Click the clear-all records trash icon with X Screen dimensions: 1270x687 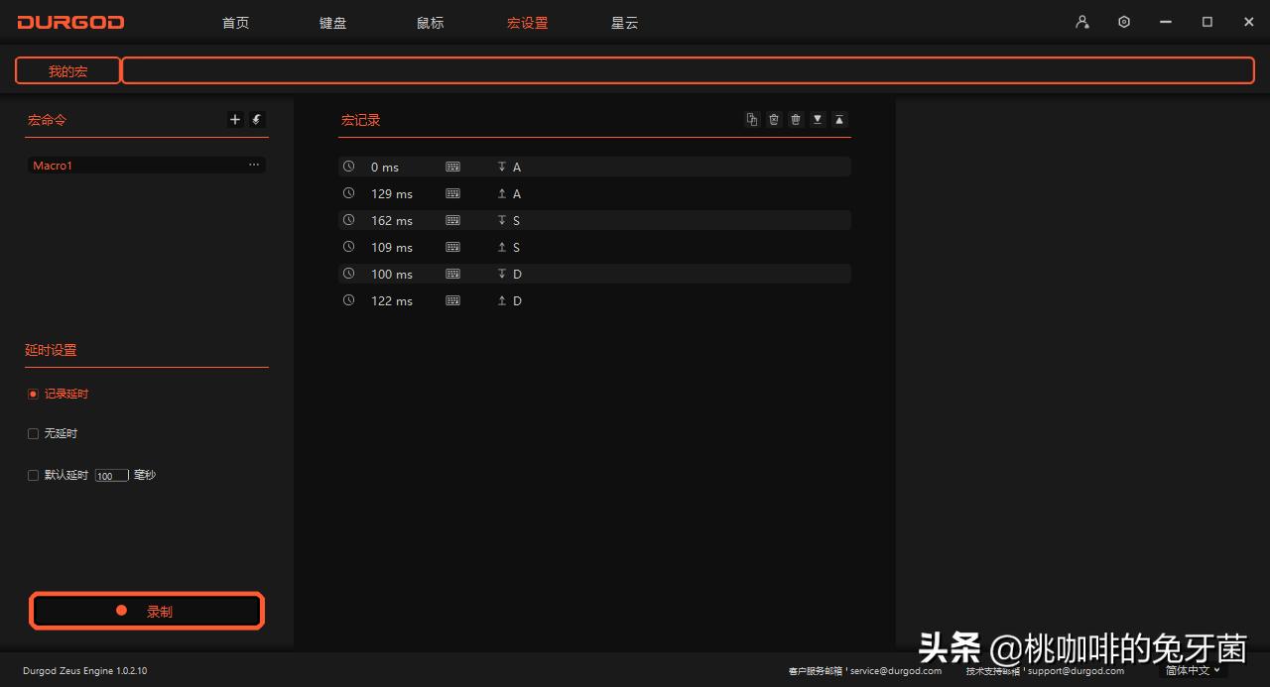(x=774, y=119)
